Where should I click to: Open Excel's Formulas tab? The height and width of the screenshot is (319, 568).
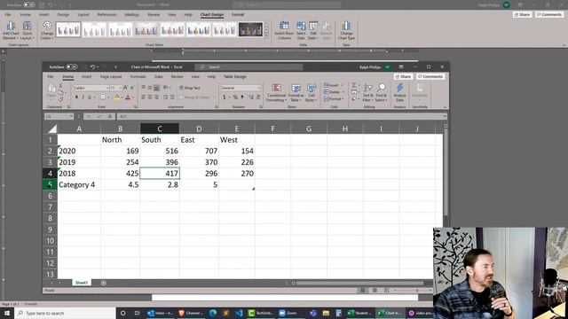point(138,77)
